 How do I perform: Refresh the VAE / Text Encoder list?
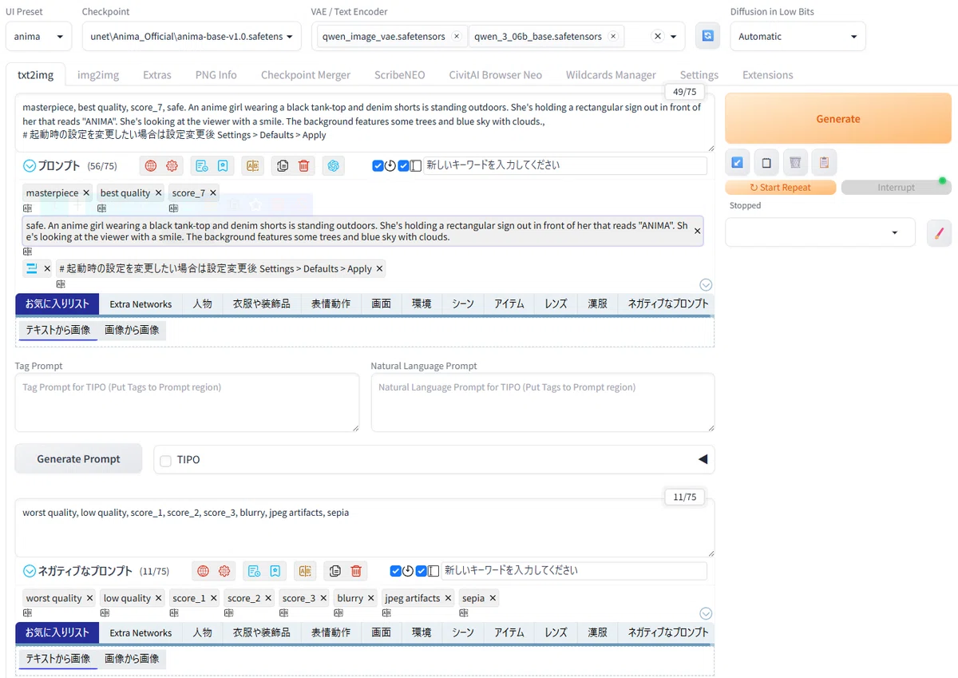707,36
